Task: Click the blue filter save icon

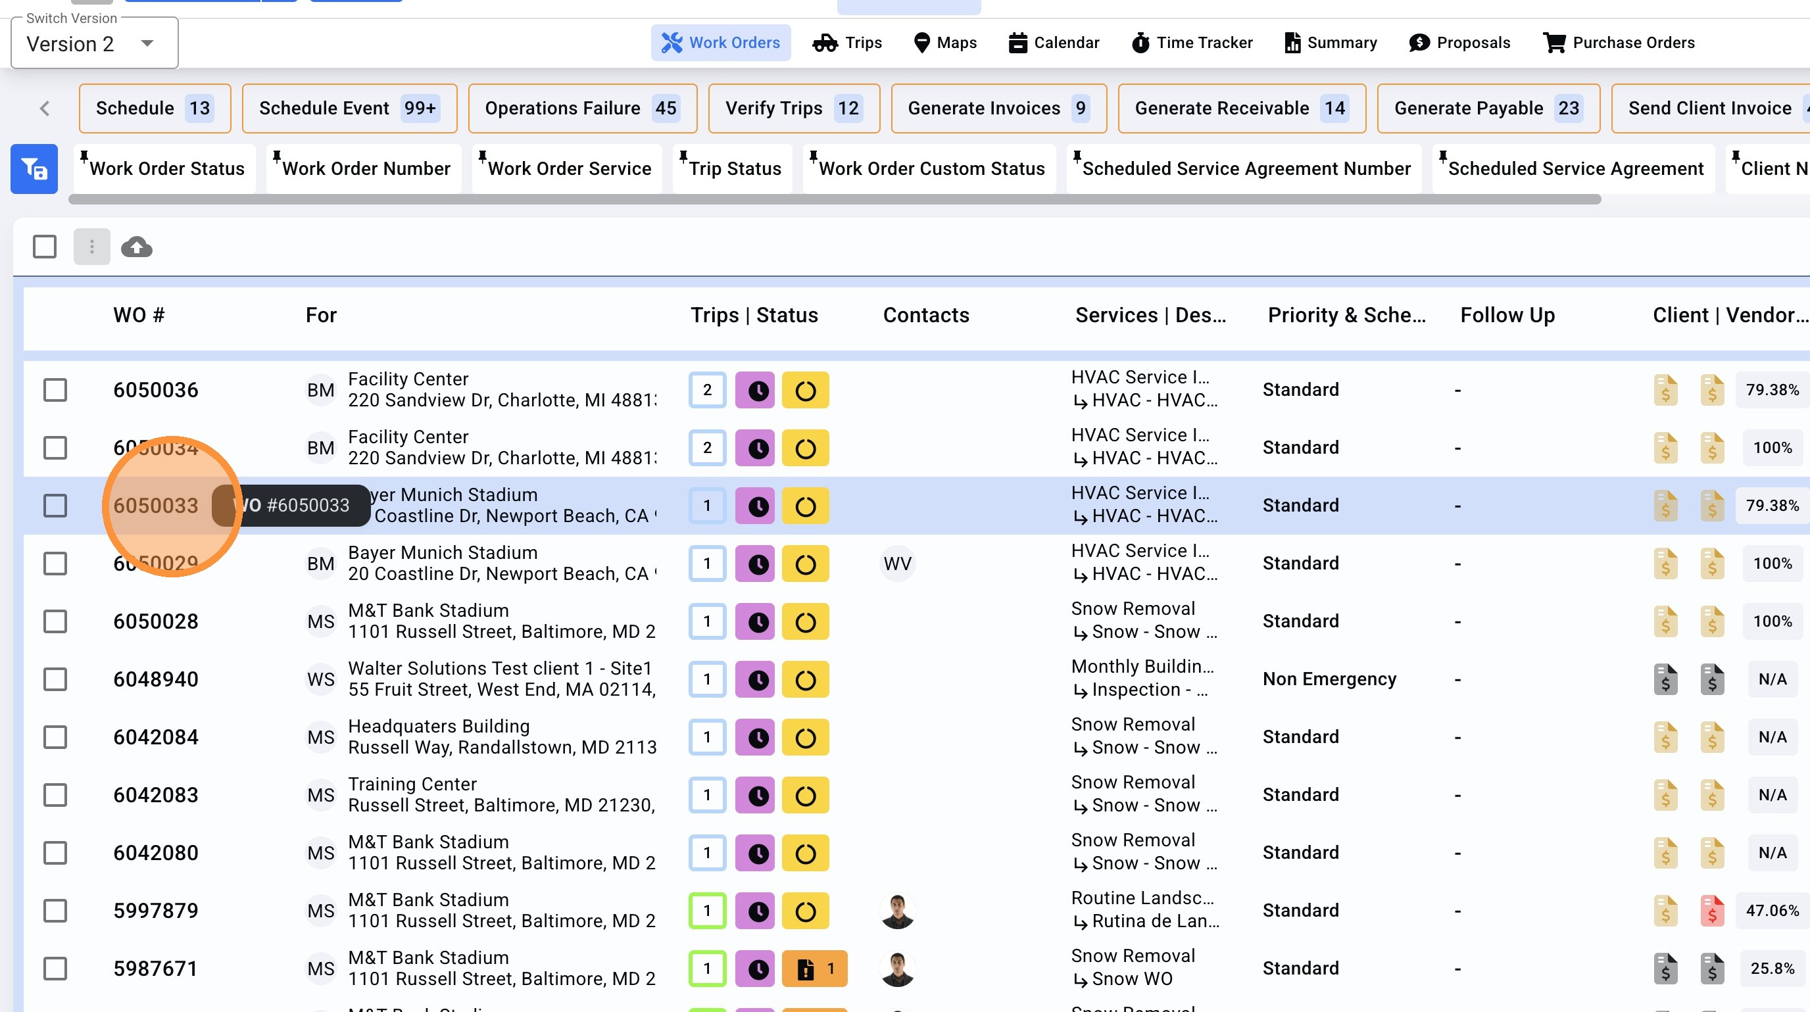Action: coord(34,168)
